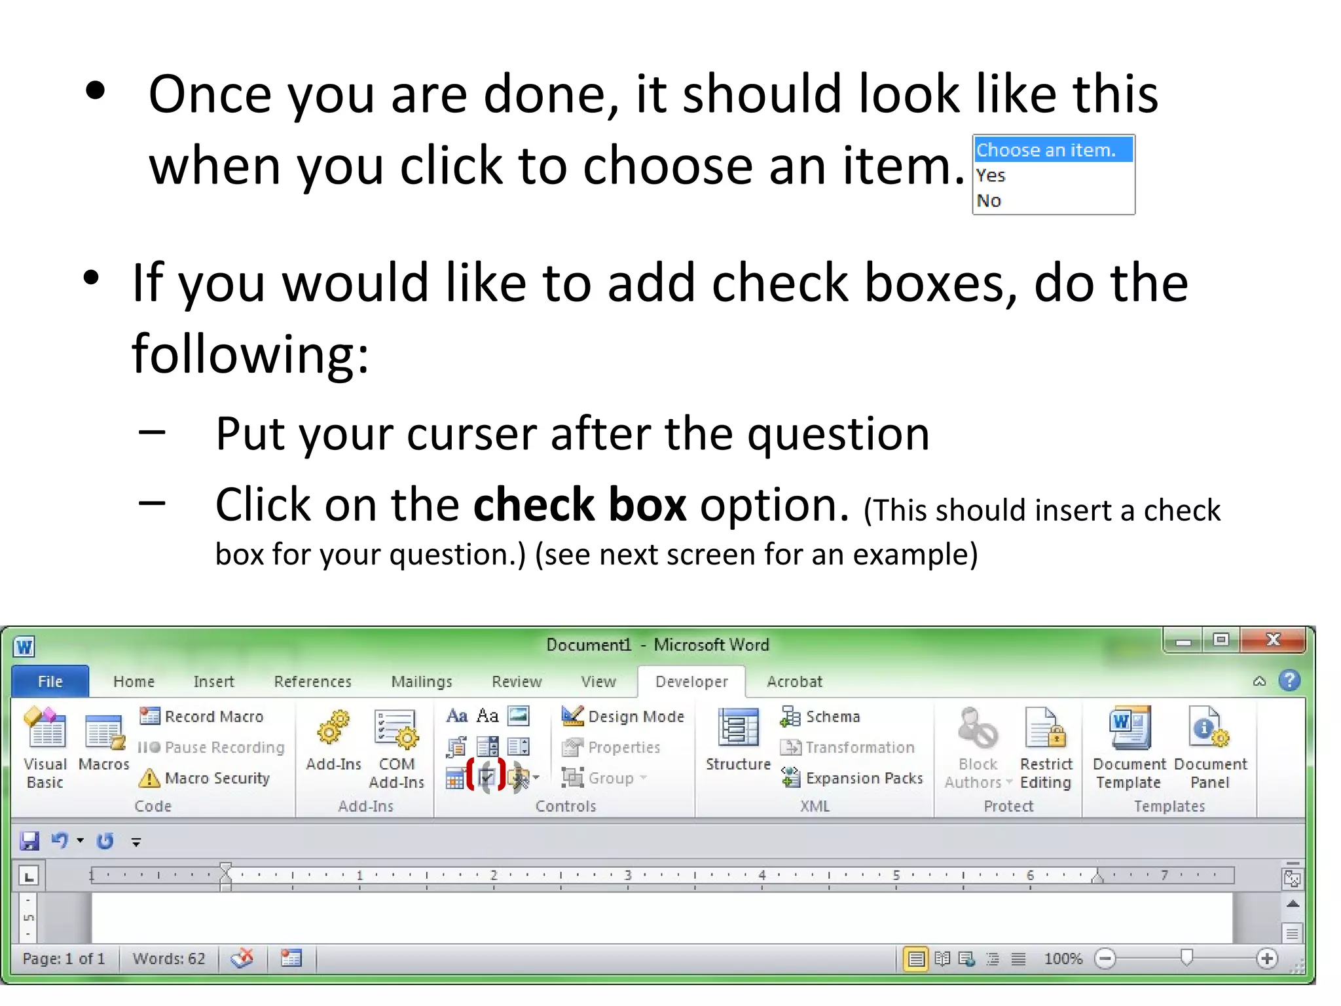This screenshot has height=1006, width=1341.
Task: Insert a Date Picker content control
Action: click(x=455, y=779)
